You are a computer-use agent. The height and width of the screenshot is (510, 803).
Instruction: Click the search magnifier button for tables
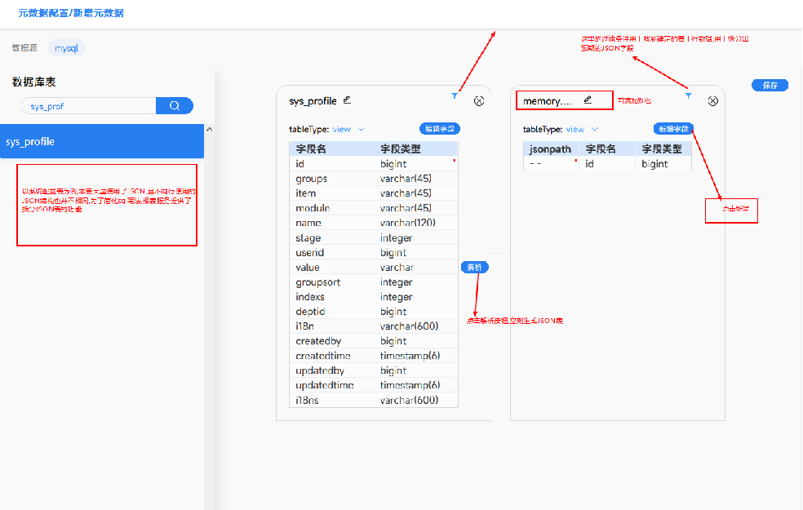(174, 106)
